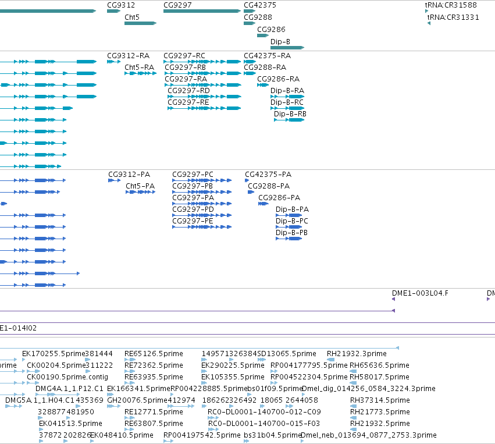Select the Cht5-RA transcript
Viewport: 495px width, 444px height.
tap(141, 73)
